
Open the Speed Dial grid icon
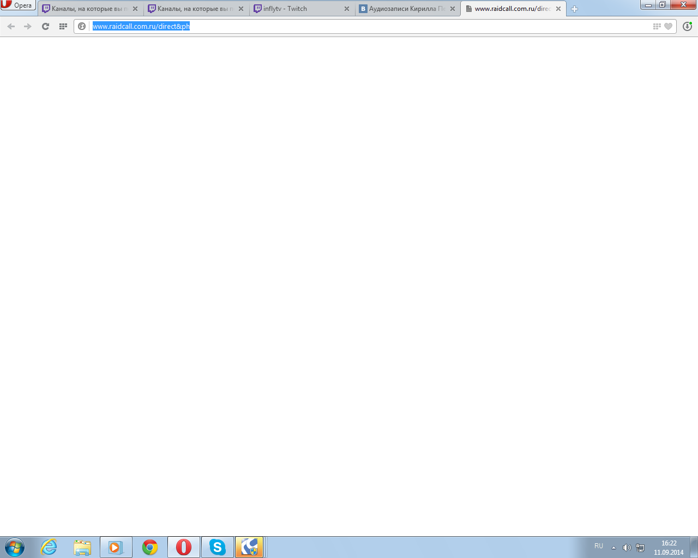coord(63,26)
